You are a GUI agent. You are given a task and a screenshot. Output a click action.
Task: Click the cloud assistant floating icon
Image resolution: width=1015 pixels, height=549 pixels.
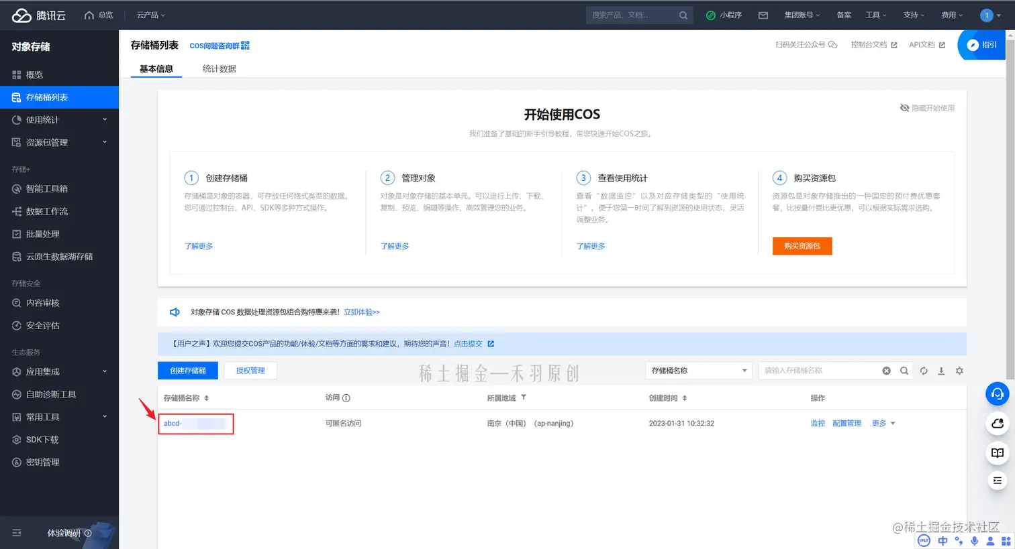tap(998, 423)
